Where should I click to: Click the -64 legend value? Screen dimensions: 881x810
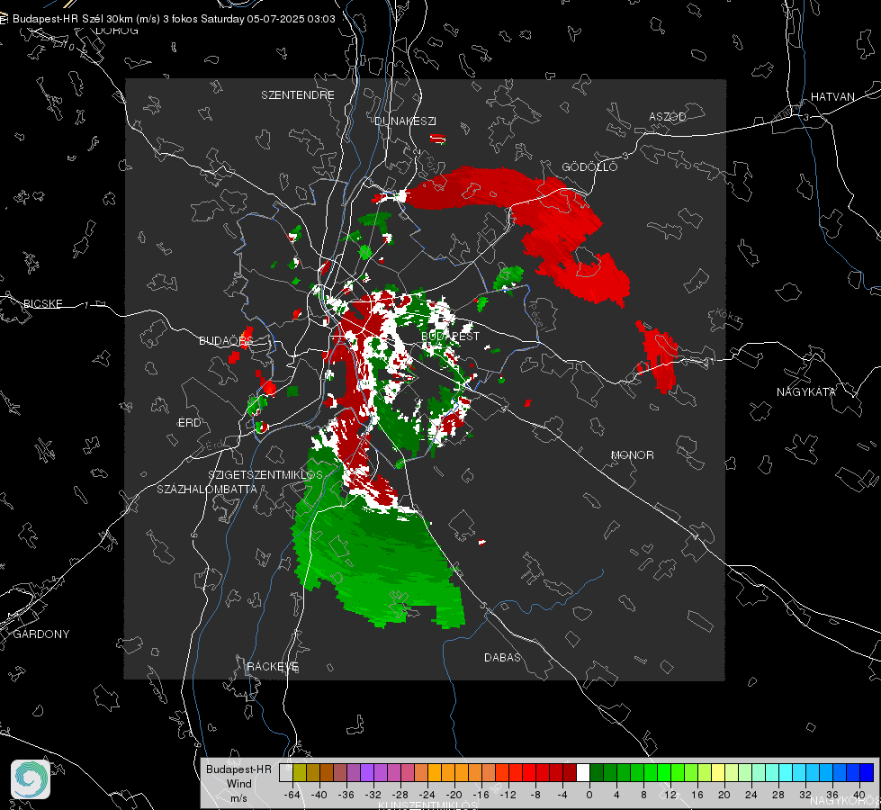[292, 795]
